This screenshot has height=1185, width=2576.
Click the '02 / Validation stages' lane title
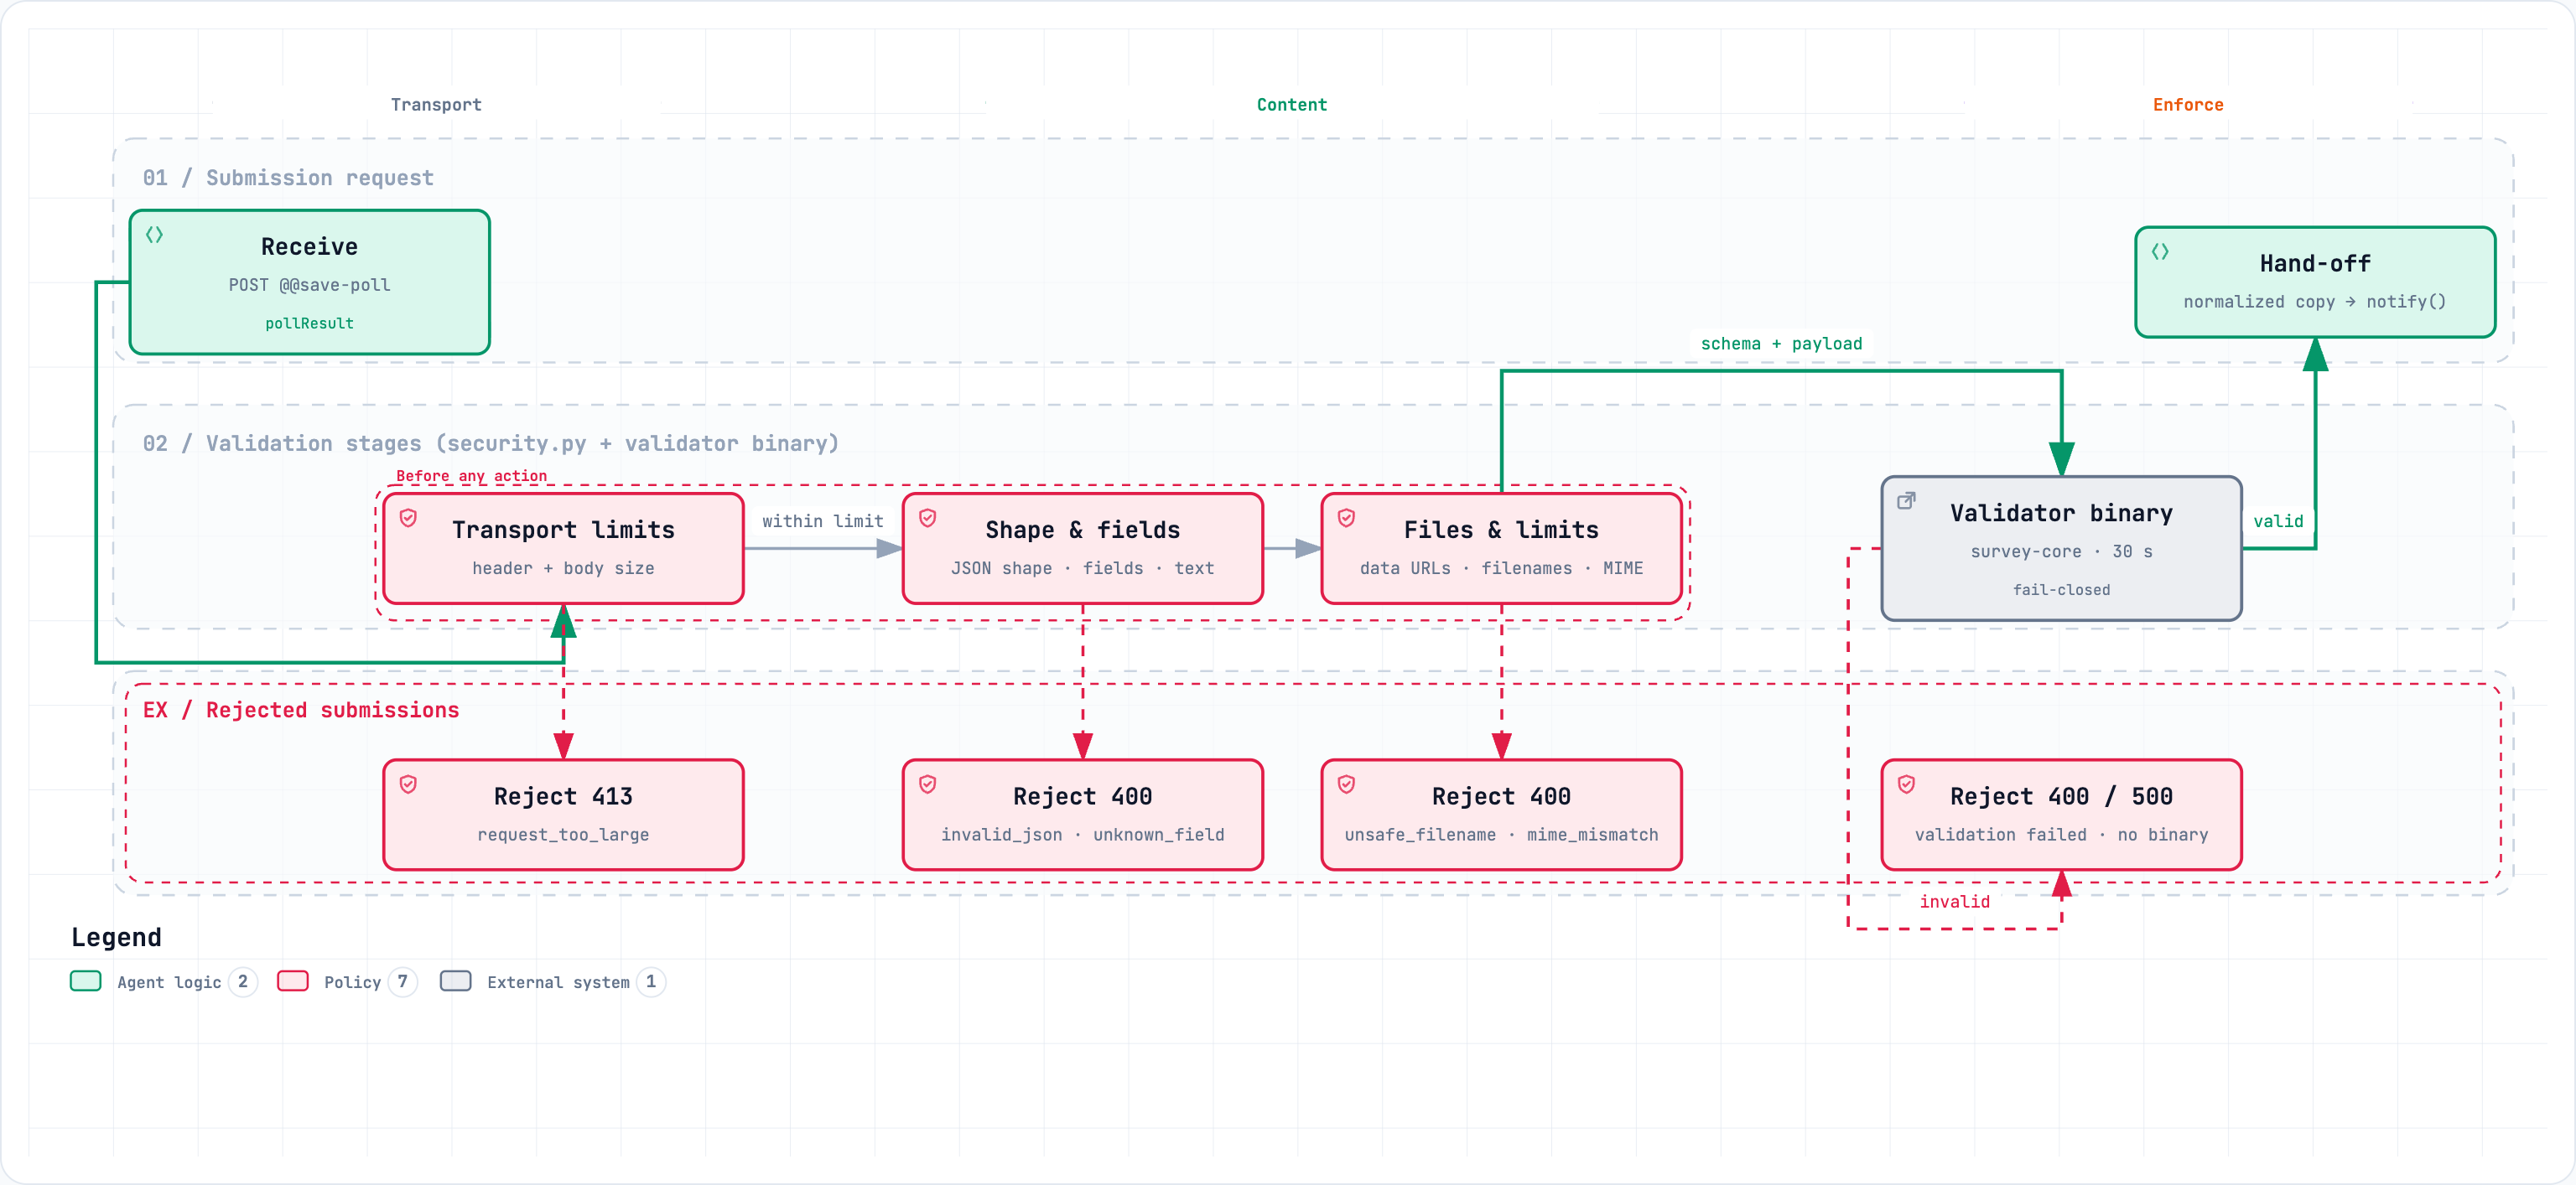490,443
